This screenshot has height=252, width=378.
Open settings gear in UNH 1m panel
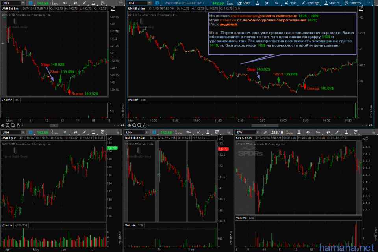pyautogui.click(x=267, y=3)
